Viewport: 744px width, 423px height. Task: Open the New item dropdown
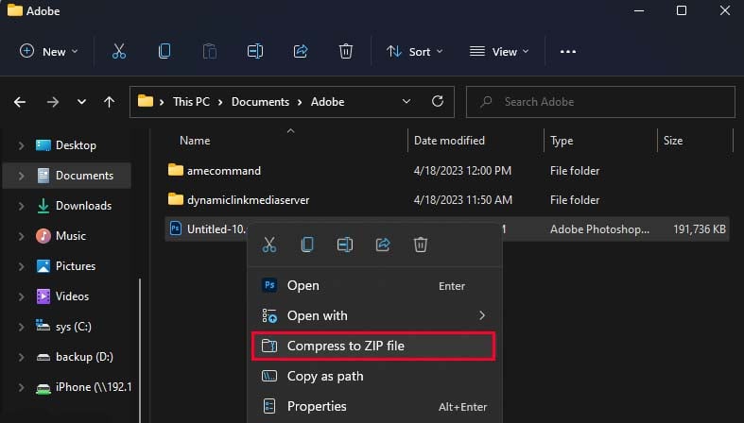[49, 52]
